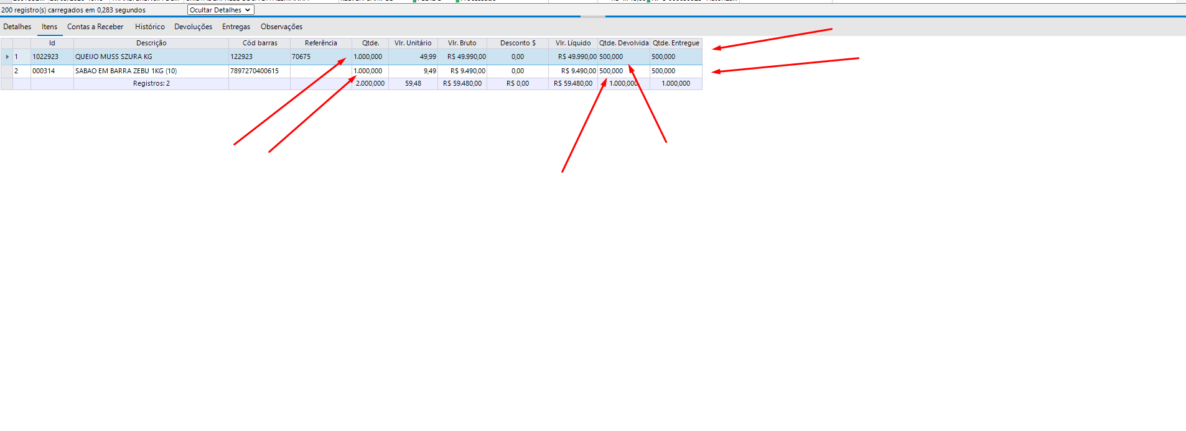Screen dimensions: 1186x431
Task: Switch to the Detalhes tab
Action: click(17, 27)
